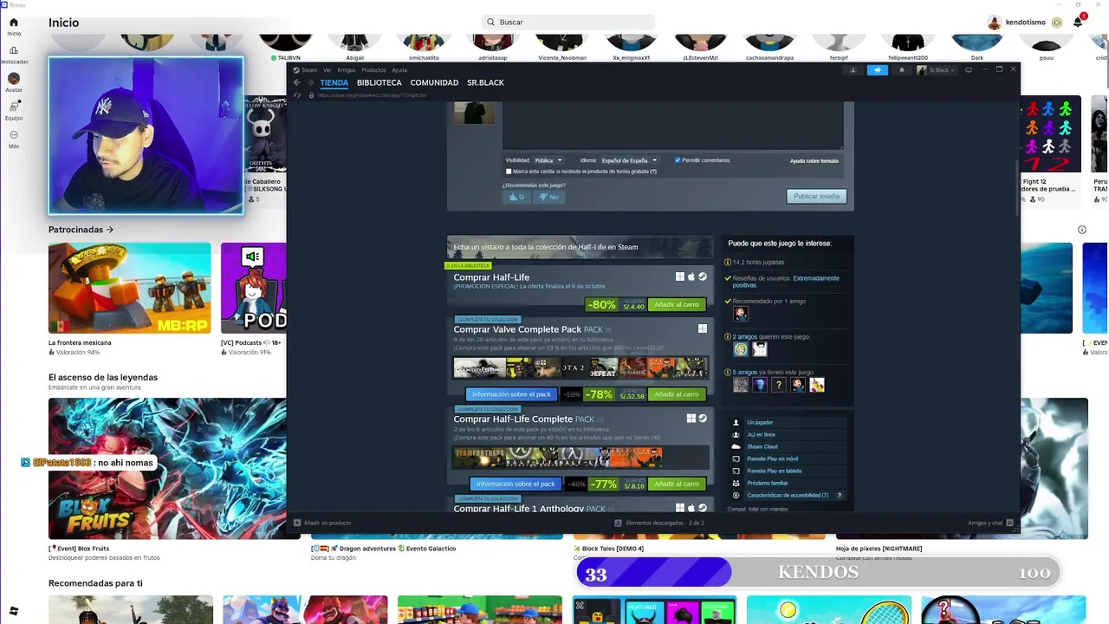Switch to the COMUNIDAD tab in Steam
Screen dimensions: 1109x624
coord(434,83)
